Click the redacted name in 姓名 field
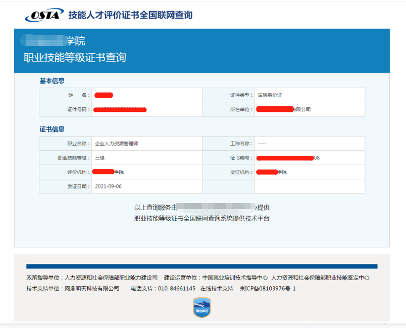 (x=104, y=95)
